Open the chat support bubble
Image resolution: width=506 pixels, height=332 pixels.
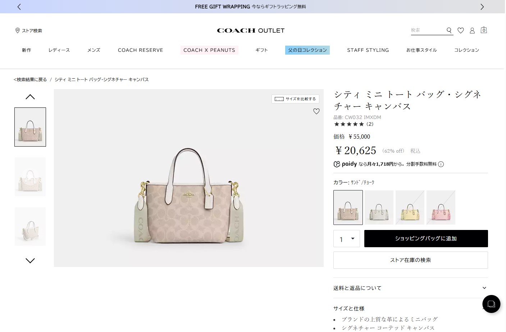491,304
